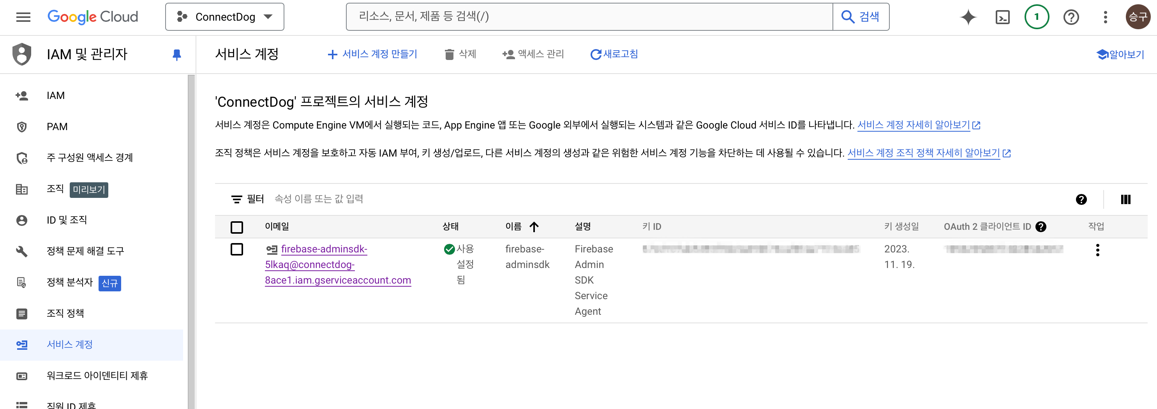Click the 2023. 11. 19. key creation date
This screenshot has width=1157, height=409.
(x=899, y=257)
